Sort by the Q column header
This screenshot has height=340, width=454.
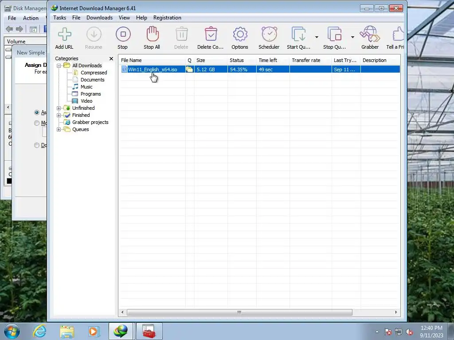point(190,60)
